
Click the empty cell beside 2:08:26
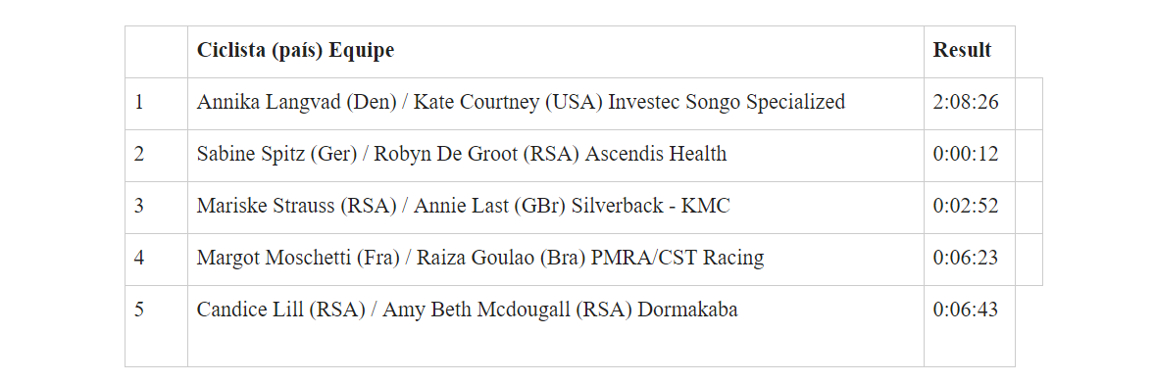[x=1029, y=104]
